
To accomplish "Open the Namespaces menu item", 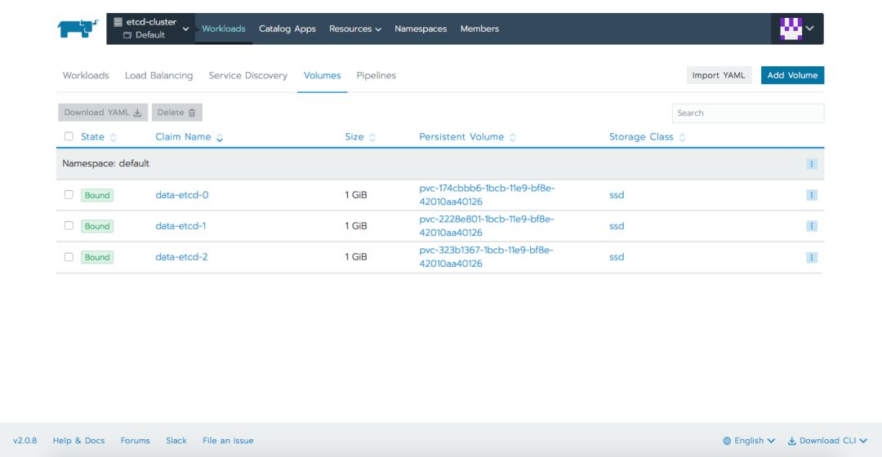I will [421, 29].
